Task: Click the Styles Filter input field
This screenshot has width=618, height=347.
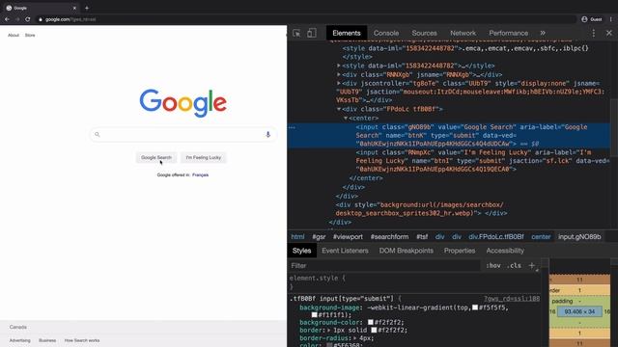Action: 384,266
